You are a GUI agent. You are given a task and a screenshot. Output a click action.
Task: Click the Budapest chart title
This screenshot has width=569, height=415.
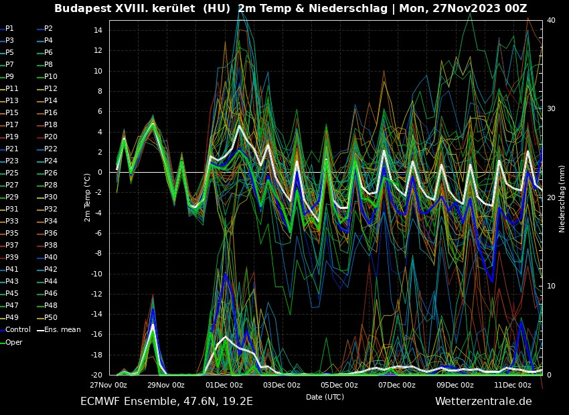pyautogui.click(x=291, y=9)
